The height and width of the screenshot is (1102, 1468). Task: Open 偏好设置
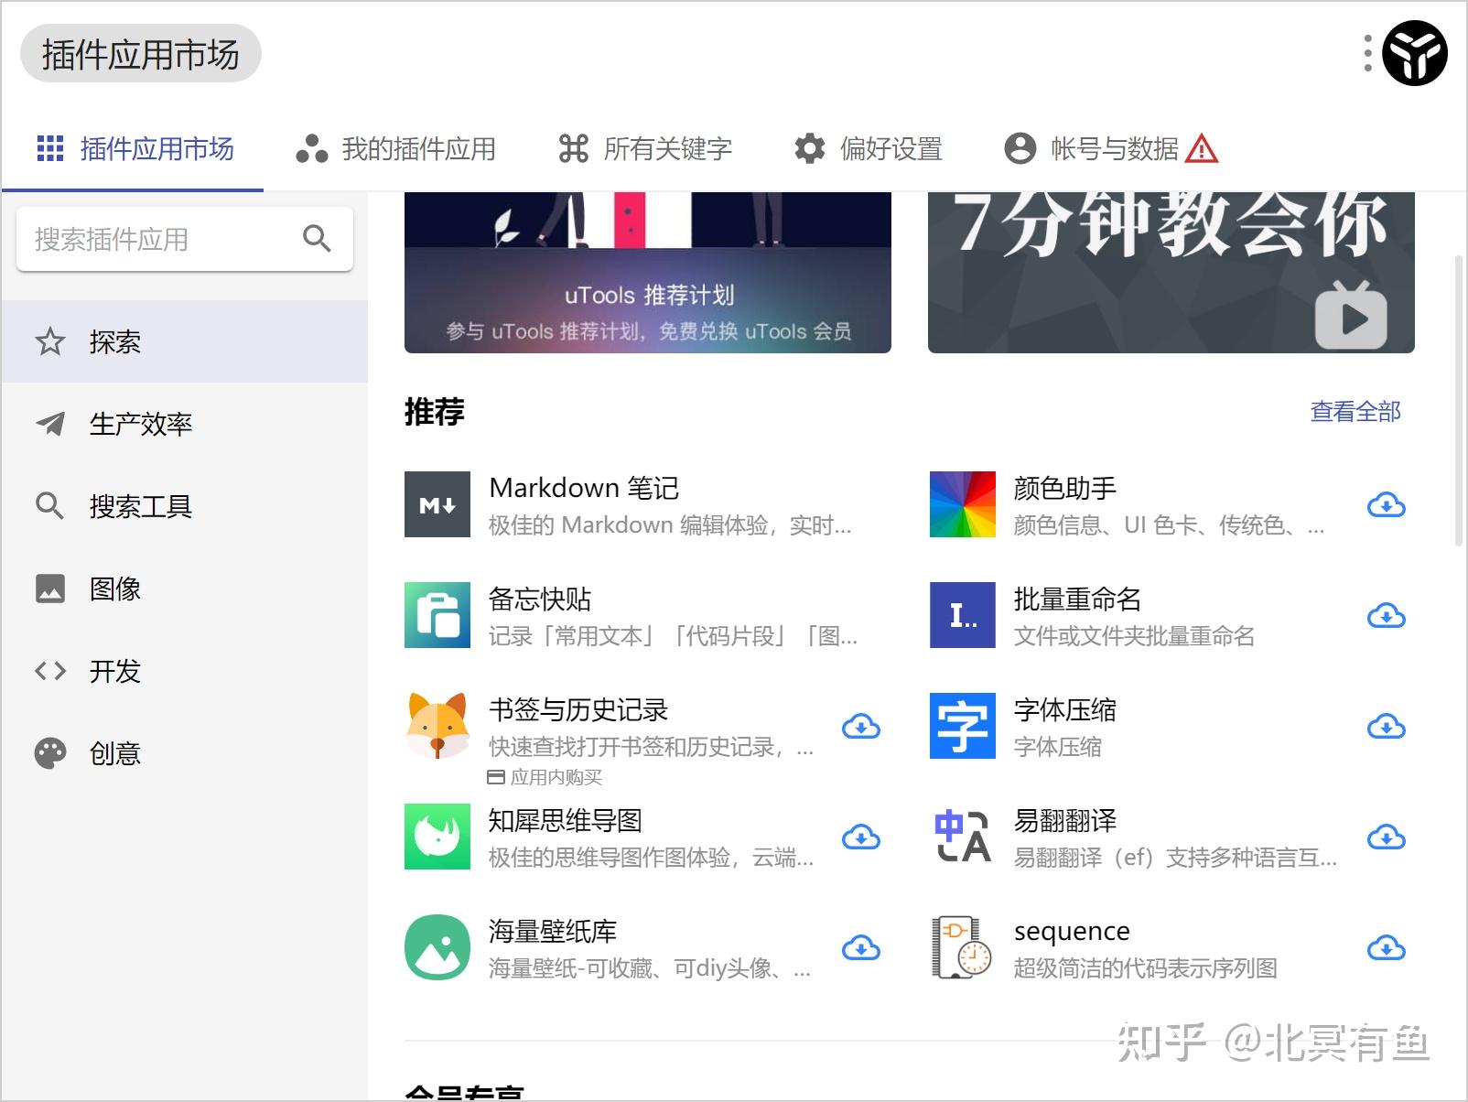(891, 149)
